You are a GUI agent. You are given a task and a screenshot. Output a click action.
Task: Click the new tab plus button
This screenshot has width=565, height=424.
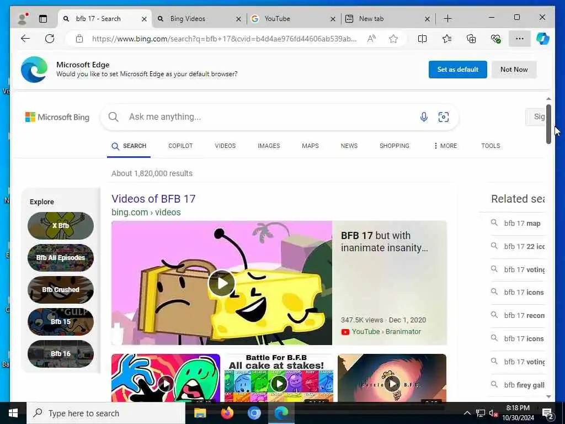pos(447,19)
